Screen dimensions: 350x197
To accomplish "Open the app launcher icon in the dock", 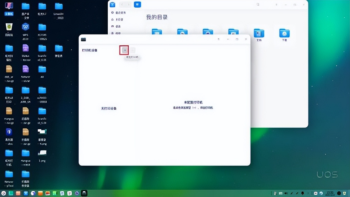I will coord(4,193).
